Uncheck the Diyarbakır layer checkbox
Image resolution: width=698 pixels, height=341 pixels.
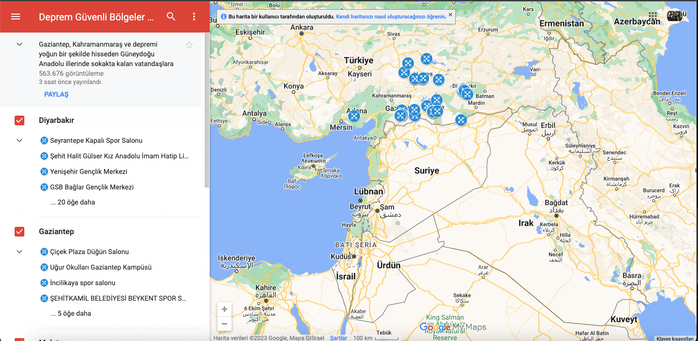pos(19,120)
